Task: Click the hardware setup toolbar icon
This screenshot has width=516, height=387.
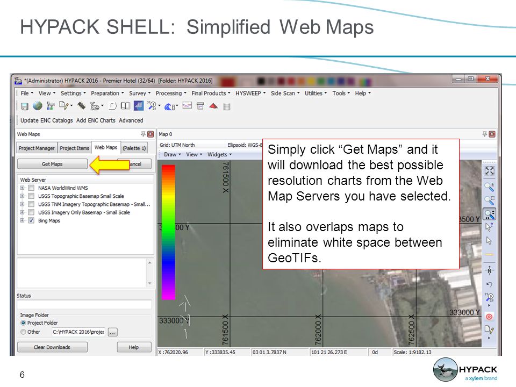Action: (x=51, y=106)
